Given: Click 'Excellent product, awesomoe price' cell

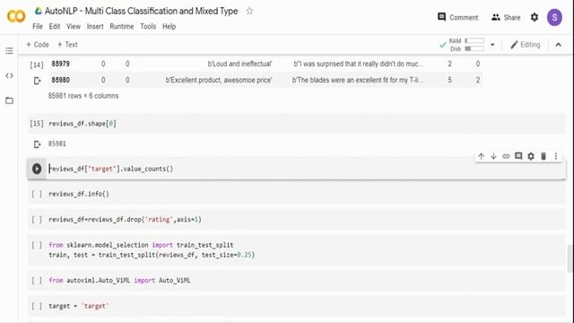Looking at the screenshot, I should (x=219, y=80).
